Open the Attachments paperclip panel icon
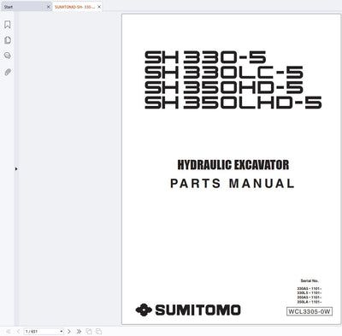 (x=8, y=72)
